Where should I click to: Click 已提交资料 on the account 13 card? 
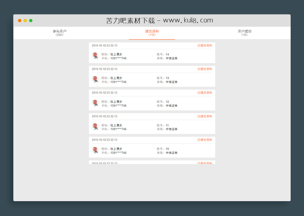(204, 69)
